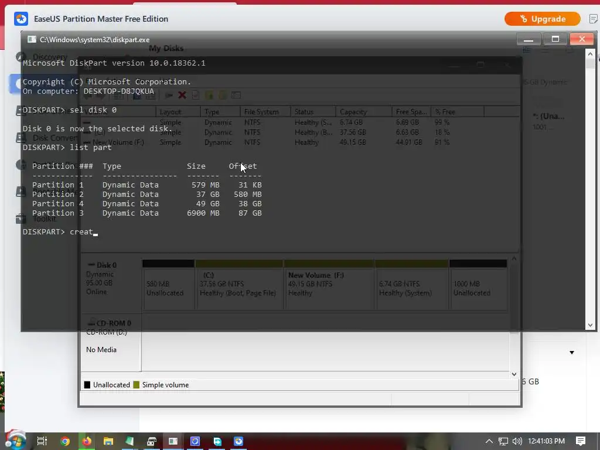Viewport: 600px width, 450px height.
Task: Open Firefox from the taskbar
Action: (x=87, y=441)
